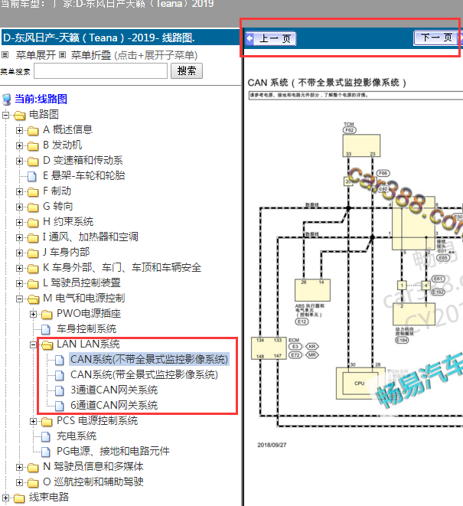
Task: Click the folder icon of D 变速箱和传动系
Action: [x=33, y=161]
